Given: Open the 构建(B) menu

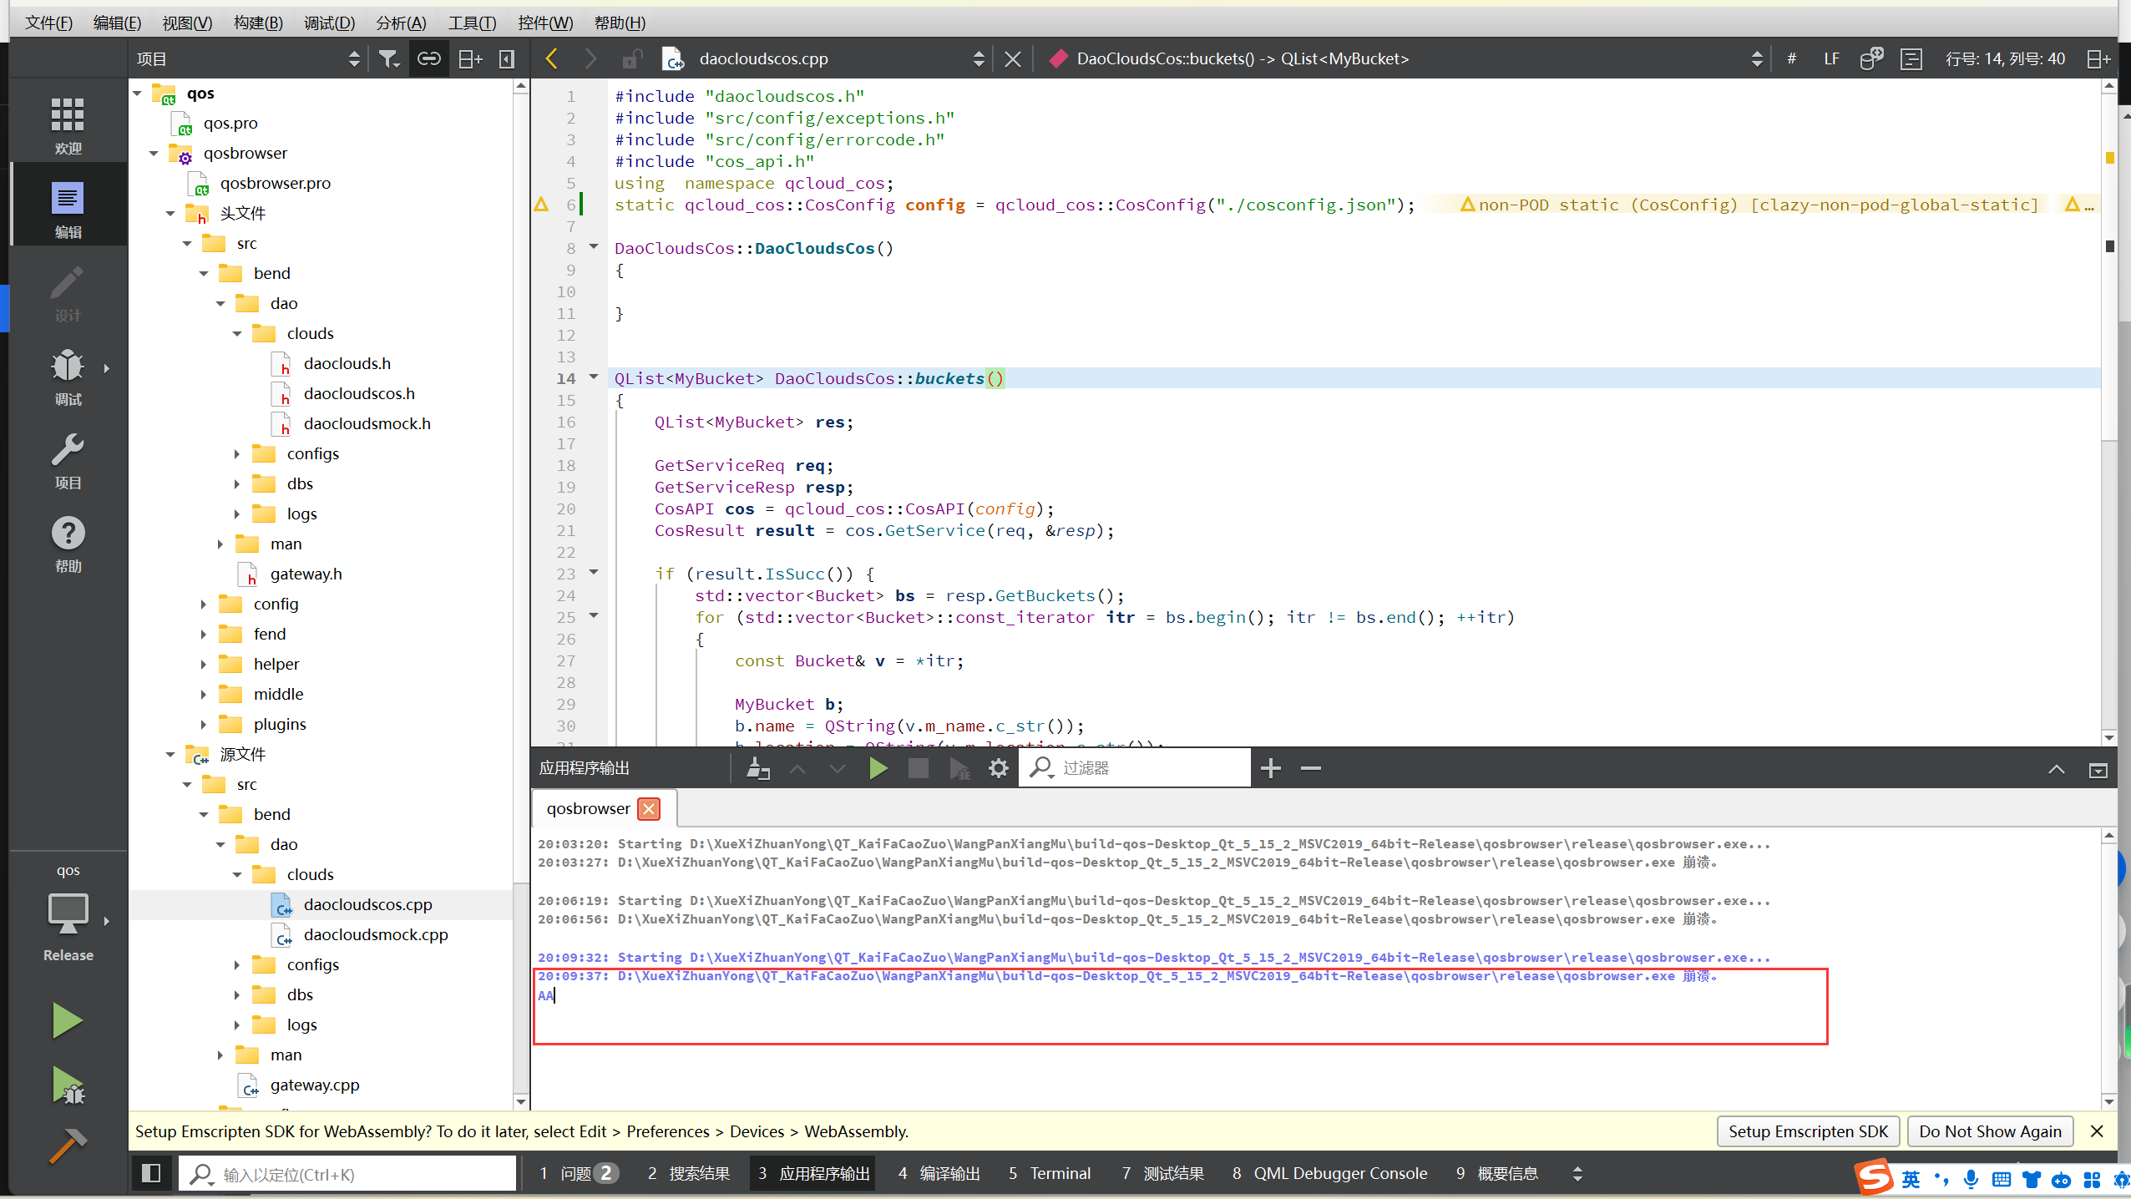Looking at the screenshot, I should (x=258, y=23).
